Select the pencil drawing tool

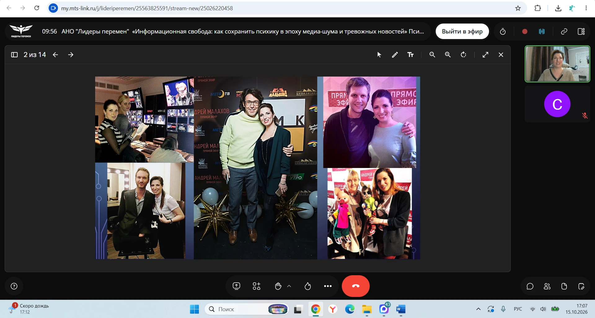click(395, 55)
